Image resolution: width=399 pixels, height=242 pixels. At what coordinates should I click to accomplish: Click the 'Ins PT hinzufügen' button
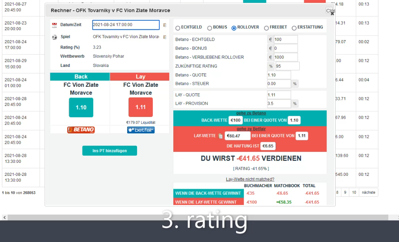click(110, 151)
